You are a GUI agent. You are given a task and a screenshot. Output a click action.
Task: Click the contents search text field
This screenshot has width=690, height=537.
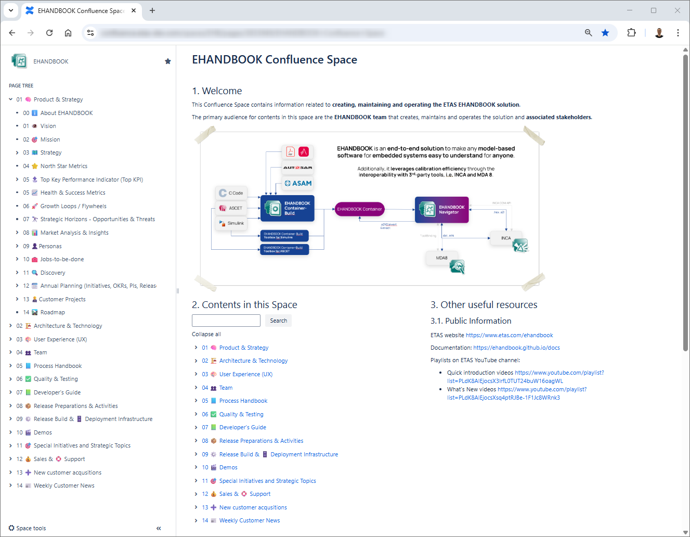point(226,321)
